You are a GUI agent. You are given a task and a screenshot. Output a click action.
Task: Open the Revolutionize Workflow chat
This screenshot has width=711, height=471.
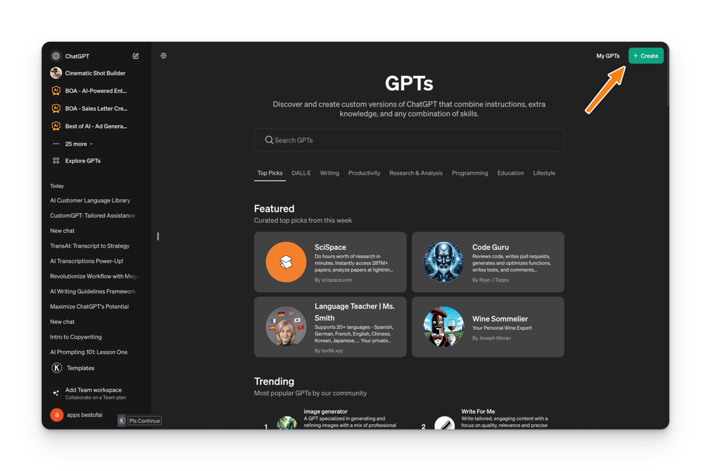[94, 276]
